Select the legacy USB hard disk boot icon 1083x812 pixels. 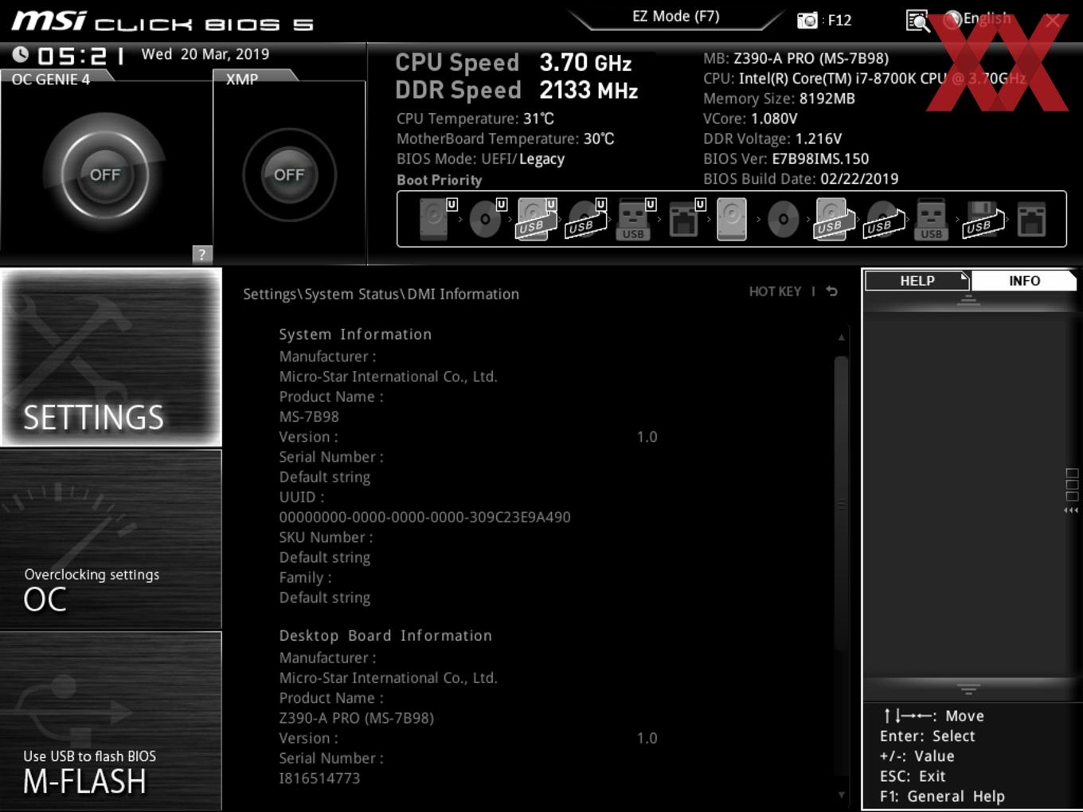(x=834, y=219)
